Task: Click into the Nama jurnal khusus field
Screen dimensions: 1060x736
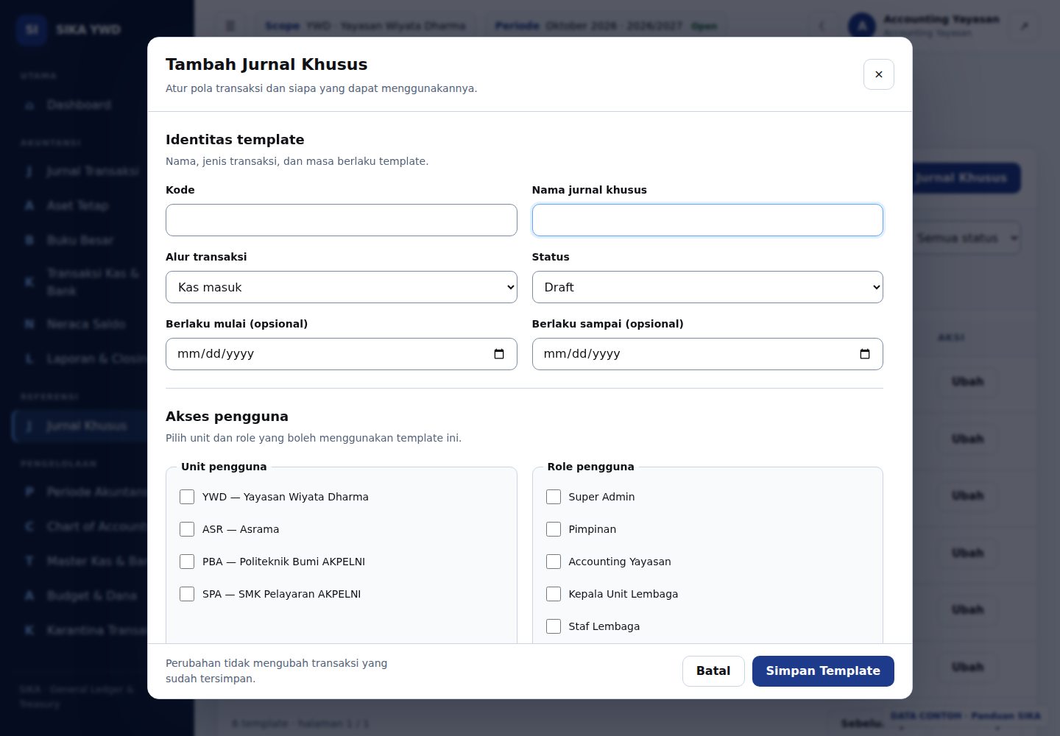Action: click(x=707, y=220)
